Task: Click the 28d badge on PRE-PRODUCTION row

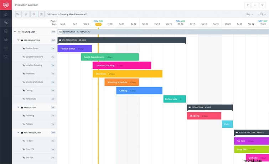Action: click(x=53, y=40)
